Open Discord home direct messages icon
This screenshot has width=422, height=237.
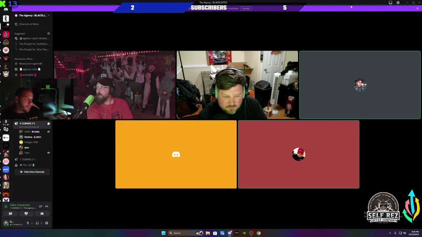click(x=6, y=9)
